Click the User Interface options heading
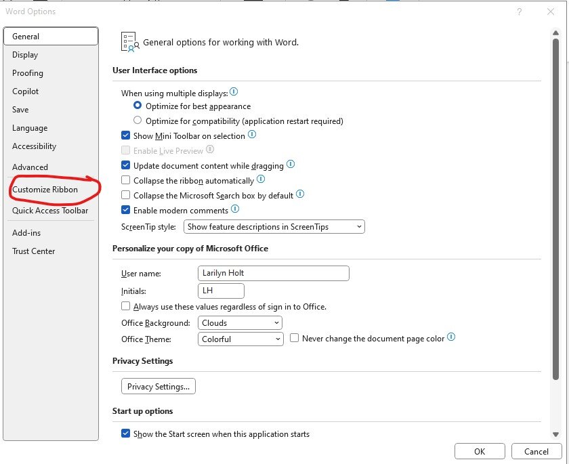569x464 pixels. pos(155,70)
